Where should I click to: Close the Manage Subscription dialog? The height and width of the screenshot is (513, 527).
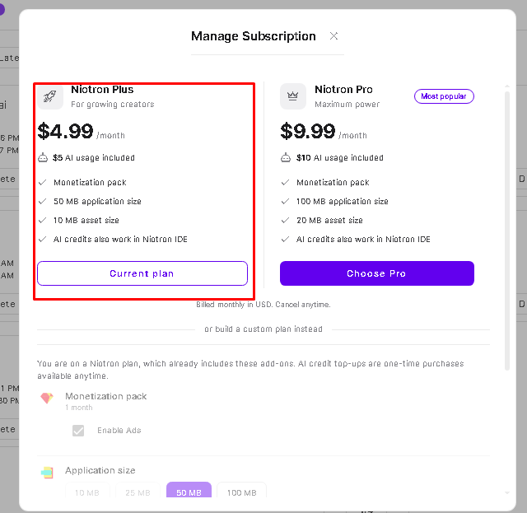tap(333, 36)
